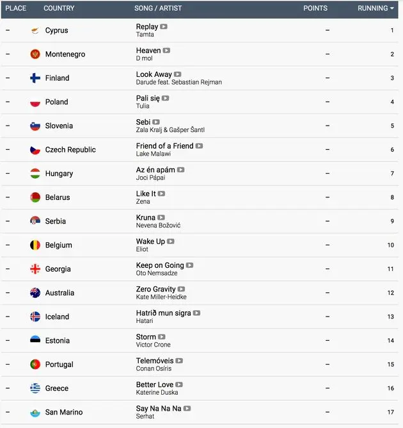Play the Pali się video clip
Image resolution: width=403 pixels, height=428 pixels.
165,98
